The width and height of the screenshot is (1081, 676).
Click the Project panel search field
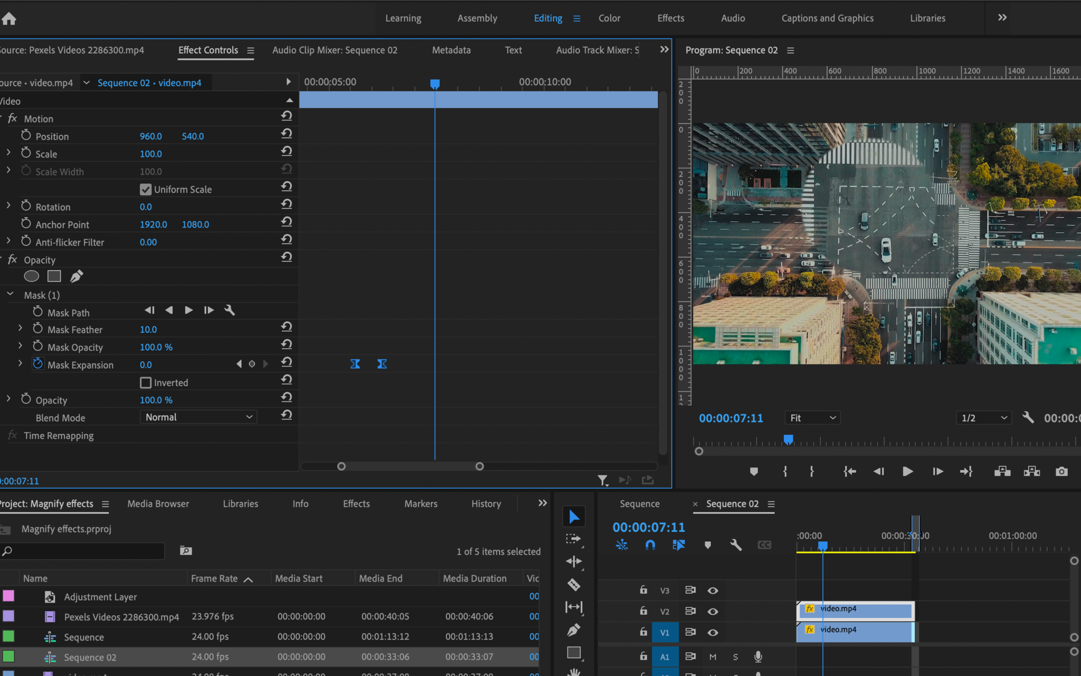point(83,551)
